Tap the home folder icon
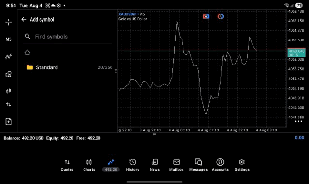 [28, 53]
